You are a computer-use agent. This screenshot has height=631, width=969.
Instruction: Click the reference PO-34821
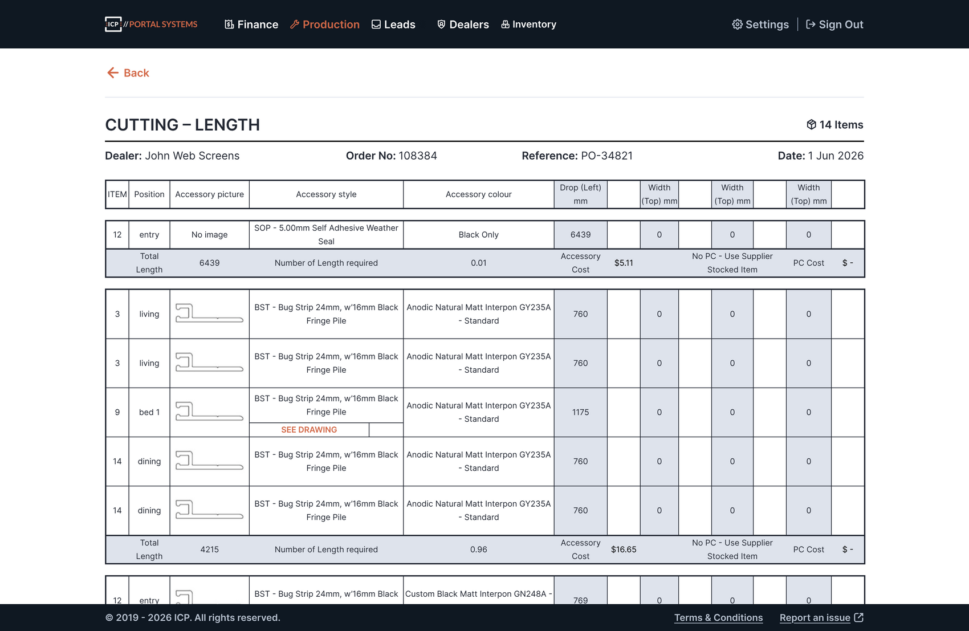click(x=606, y=156)
